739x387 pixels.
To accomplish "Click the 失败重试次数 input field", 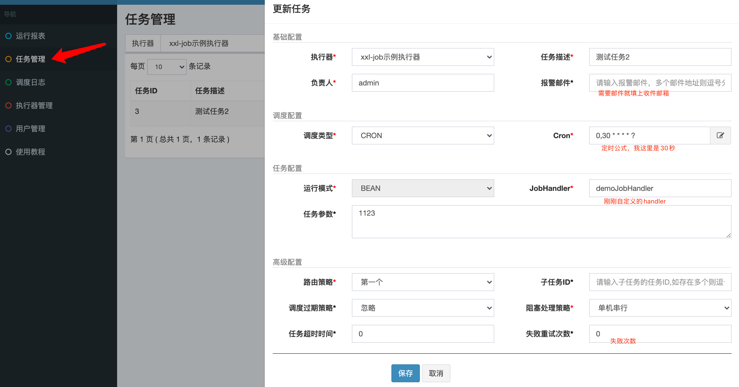I will [x=660, y=334].
